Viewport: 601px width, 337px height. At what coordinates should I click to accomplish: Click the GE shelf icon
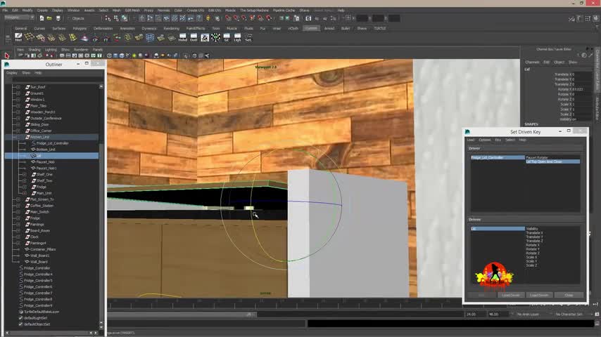[227, 37]
